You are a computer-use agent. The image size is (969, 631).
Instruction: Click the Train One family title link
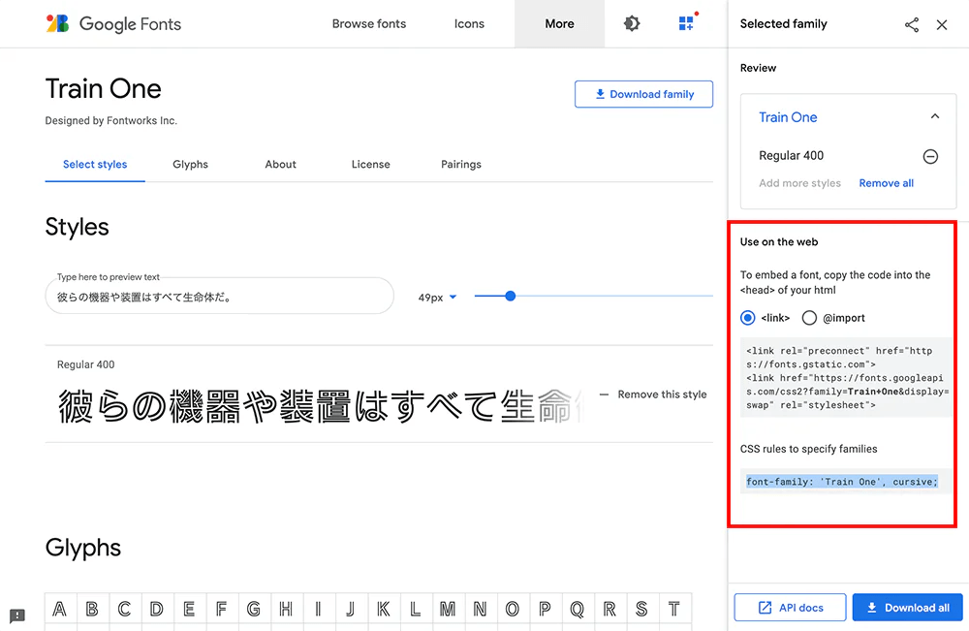pos(788,117)
